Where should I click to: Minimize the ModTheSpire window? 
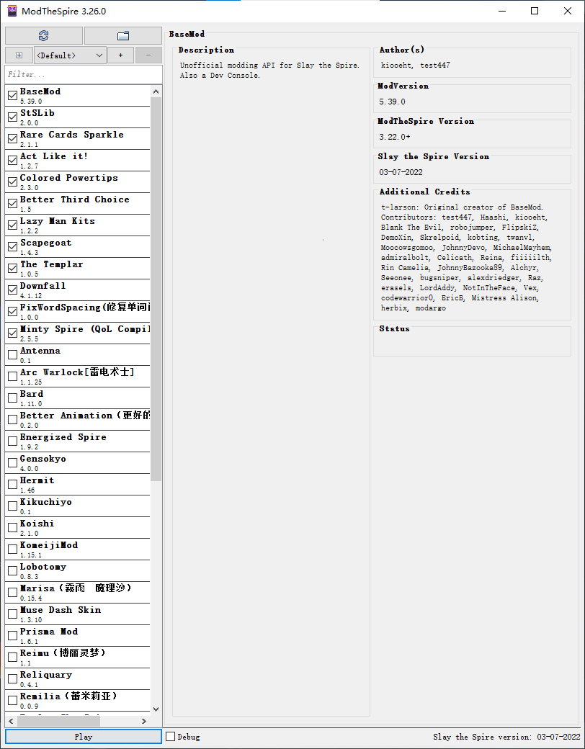pos(502,11)
